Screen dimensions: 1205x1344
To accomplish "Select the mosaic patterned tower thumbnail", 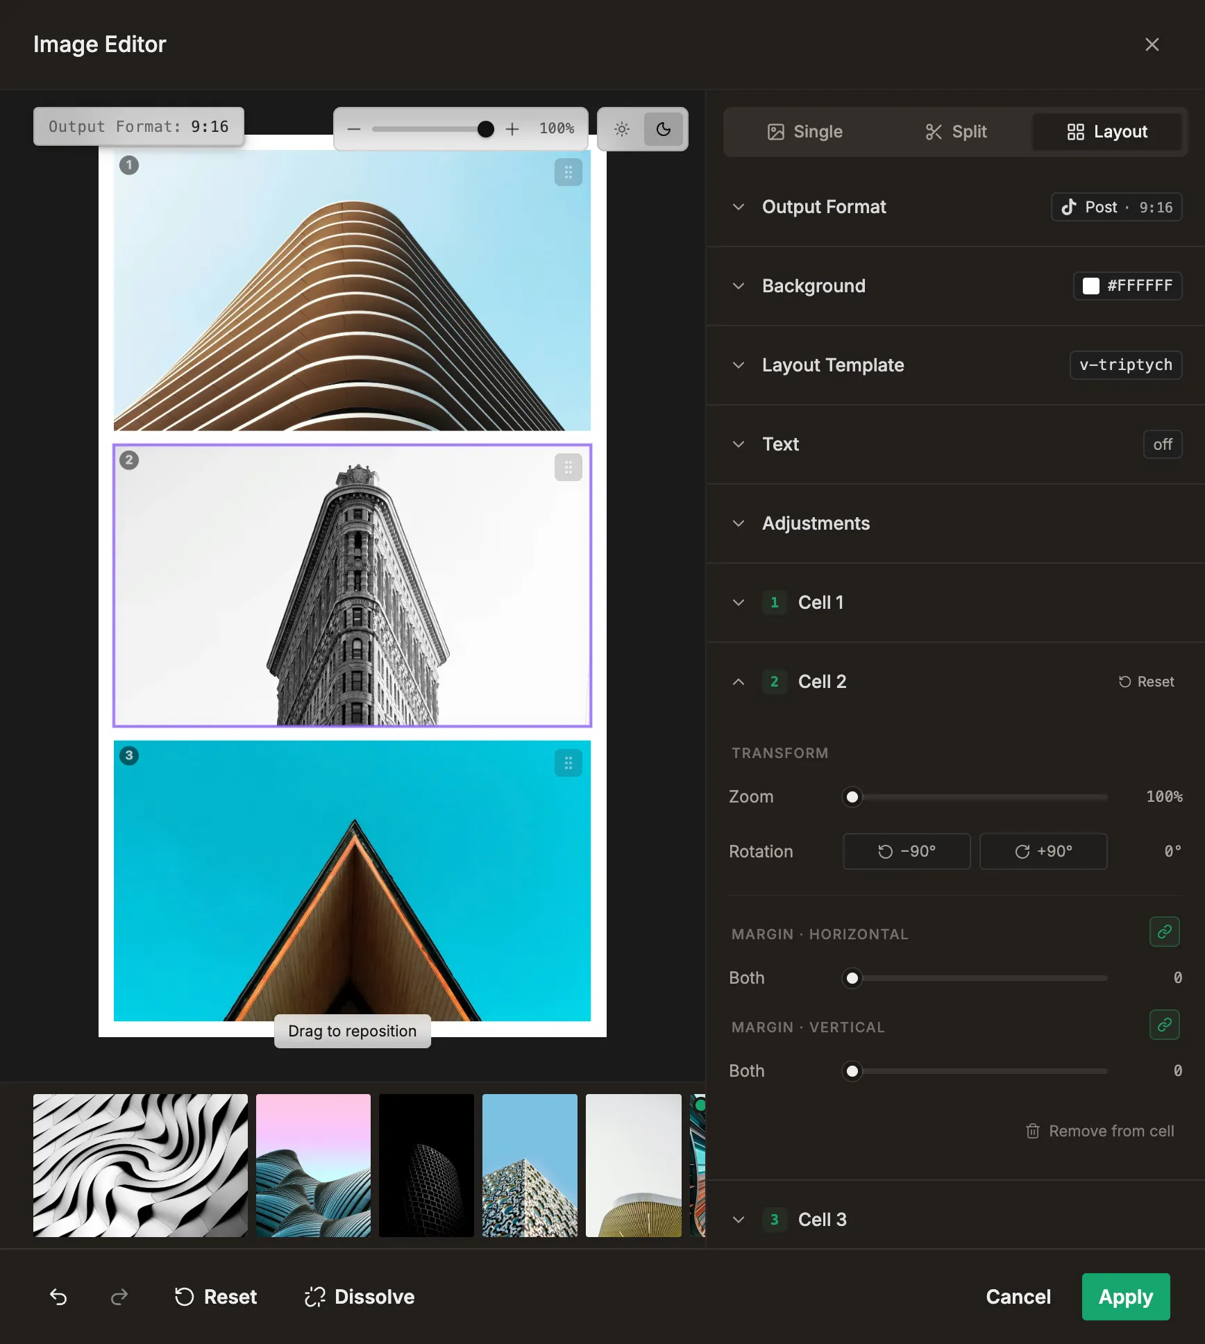I will coord(530,1166).
